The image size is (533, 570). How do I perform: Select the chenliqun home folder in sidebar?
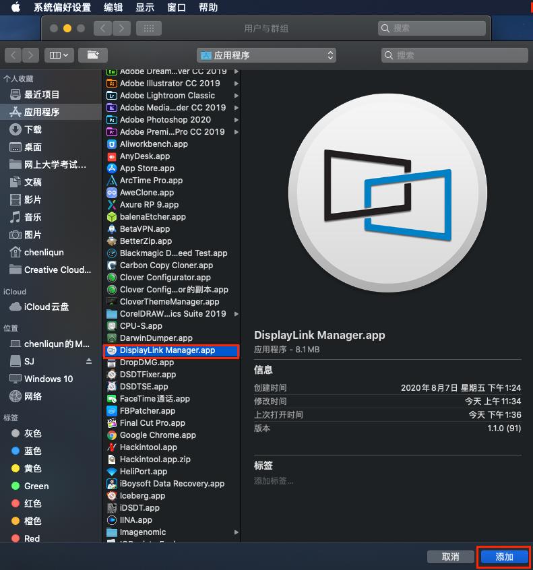(51, 252)
